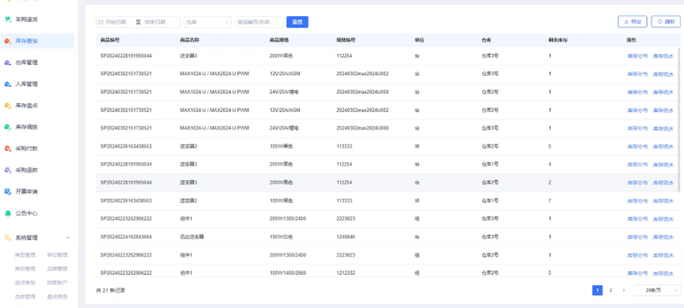684x308 pixels.
Task: Click the 导出 export button
Action: coord(632,21)
